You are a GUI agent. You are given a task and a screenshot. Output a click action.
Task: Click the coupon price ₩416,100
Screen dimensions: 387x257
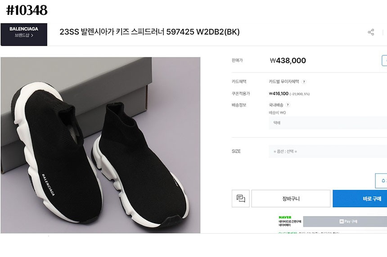(x=279, y=94)
